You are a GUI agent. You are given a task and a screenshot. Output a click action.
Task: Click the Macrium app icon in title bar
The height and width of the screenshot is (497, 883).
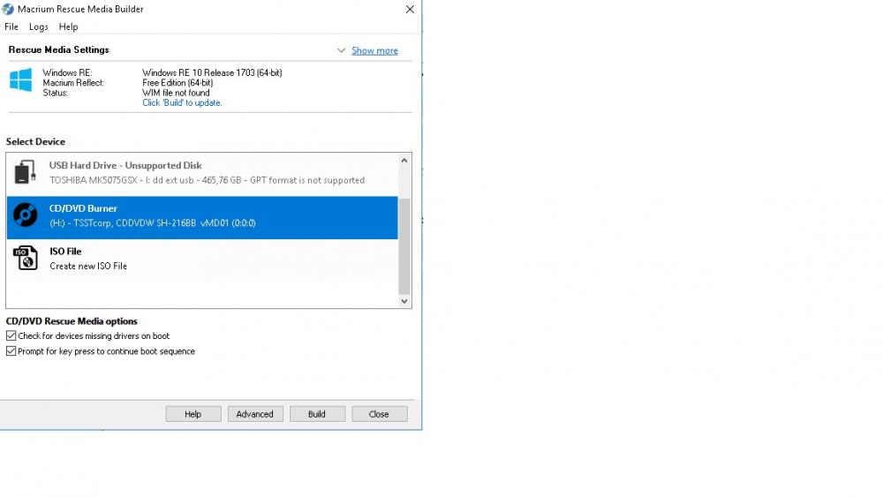click(x=9, y=9)
